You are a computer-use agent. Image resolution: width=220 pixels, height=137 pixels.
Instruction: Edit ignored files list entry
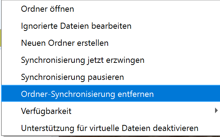coord(111,26)
